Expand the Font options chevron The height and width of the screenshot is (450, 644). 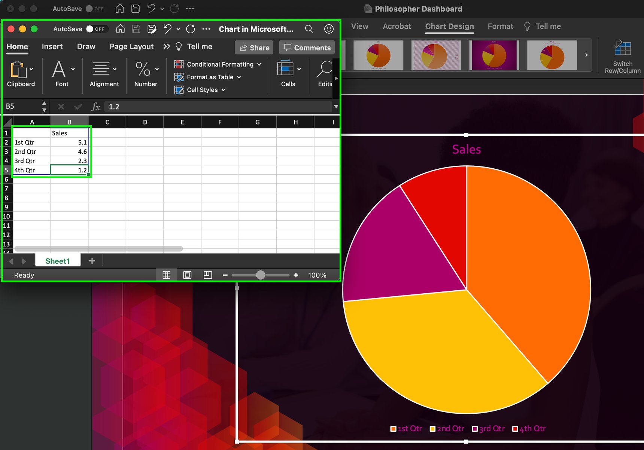(x=73, y=69)
